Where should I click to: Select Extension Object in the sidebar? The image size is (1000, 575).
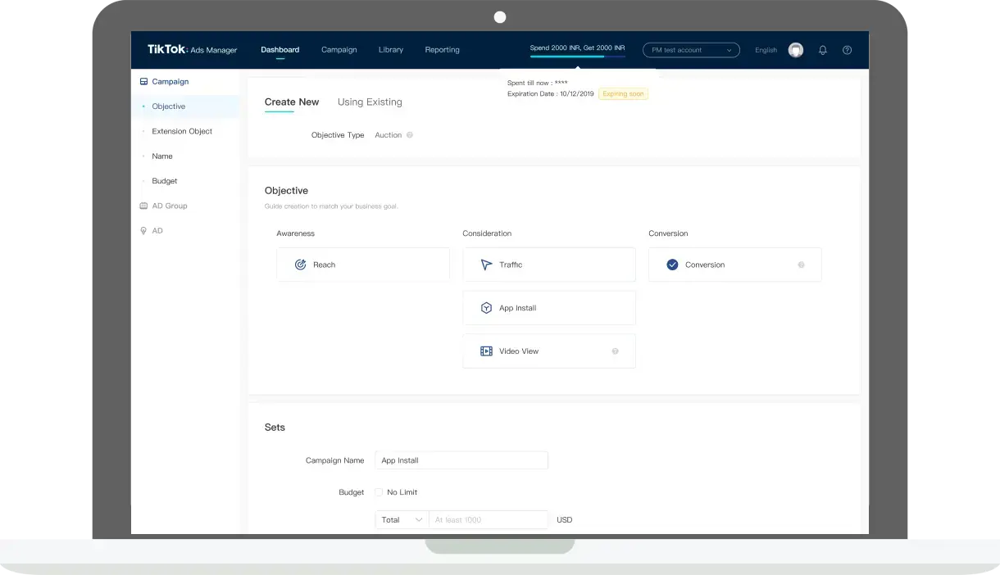pyautogui.click(x=182, y=131)
